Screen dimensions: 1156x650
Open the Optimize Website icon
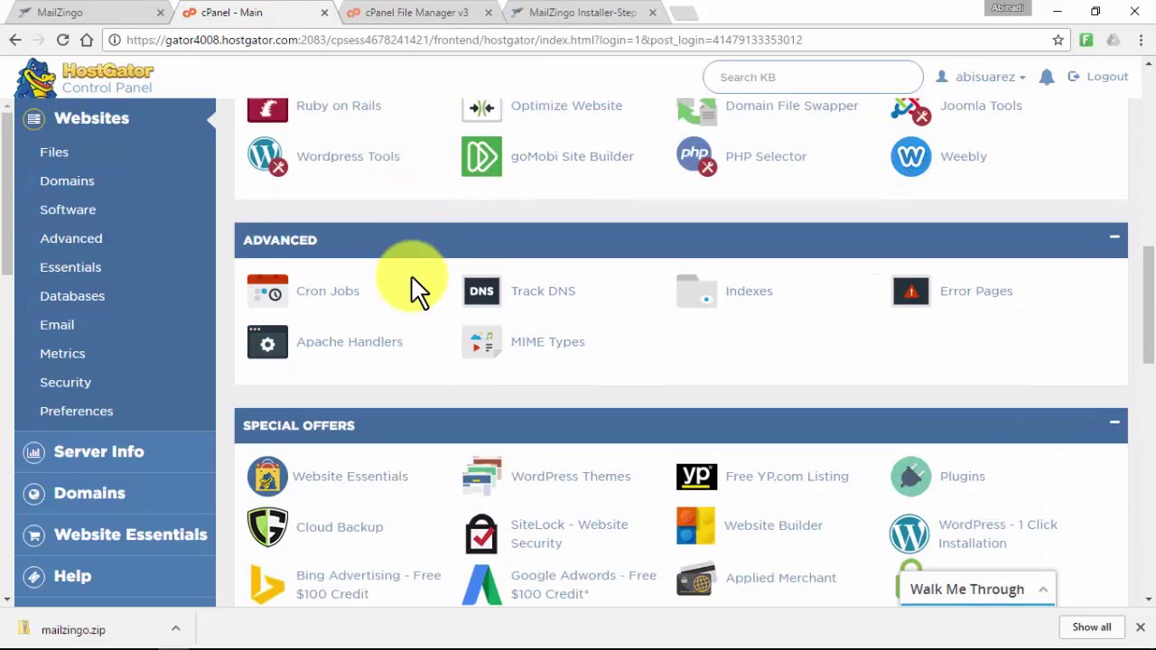[x=481, y=108]
